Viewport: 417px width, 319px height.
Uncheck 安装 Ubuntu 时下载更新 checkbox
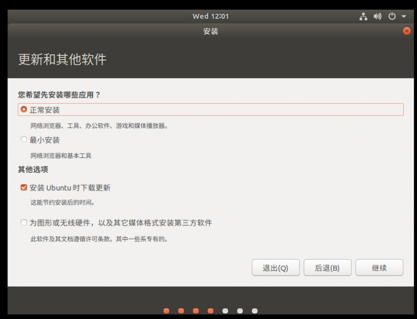click(24, 188)
